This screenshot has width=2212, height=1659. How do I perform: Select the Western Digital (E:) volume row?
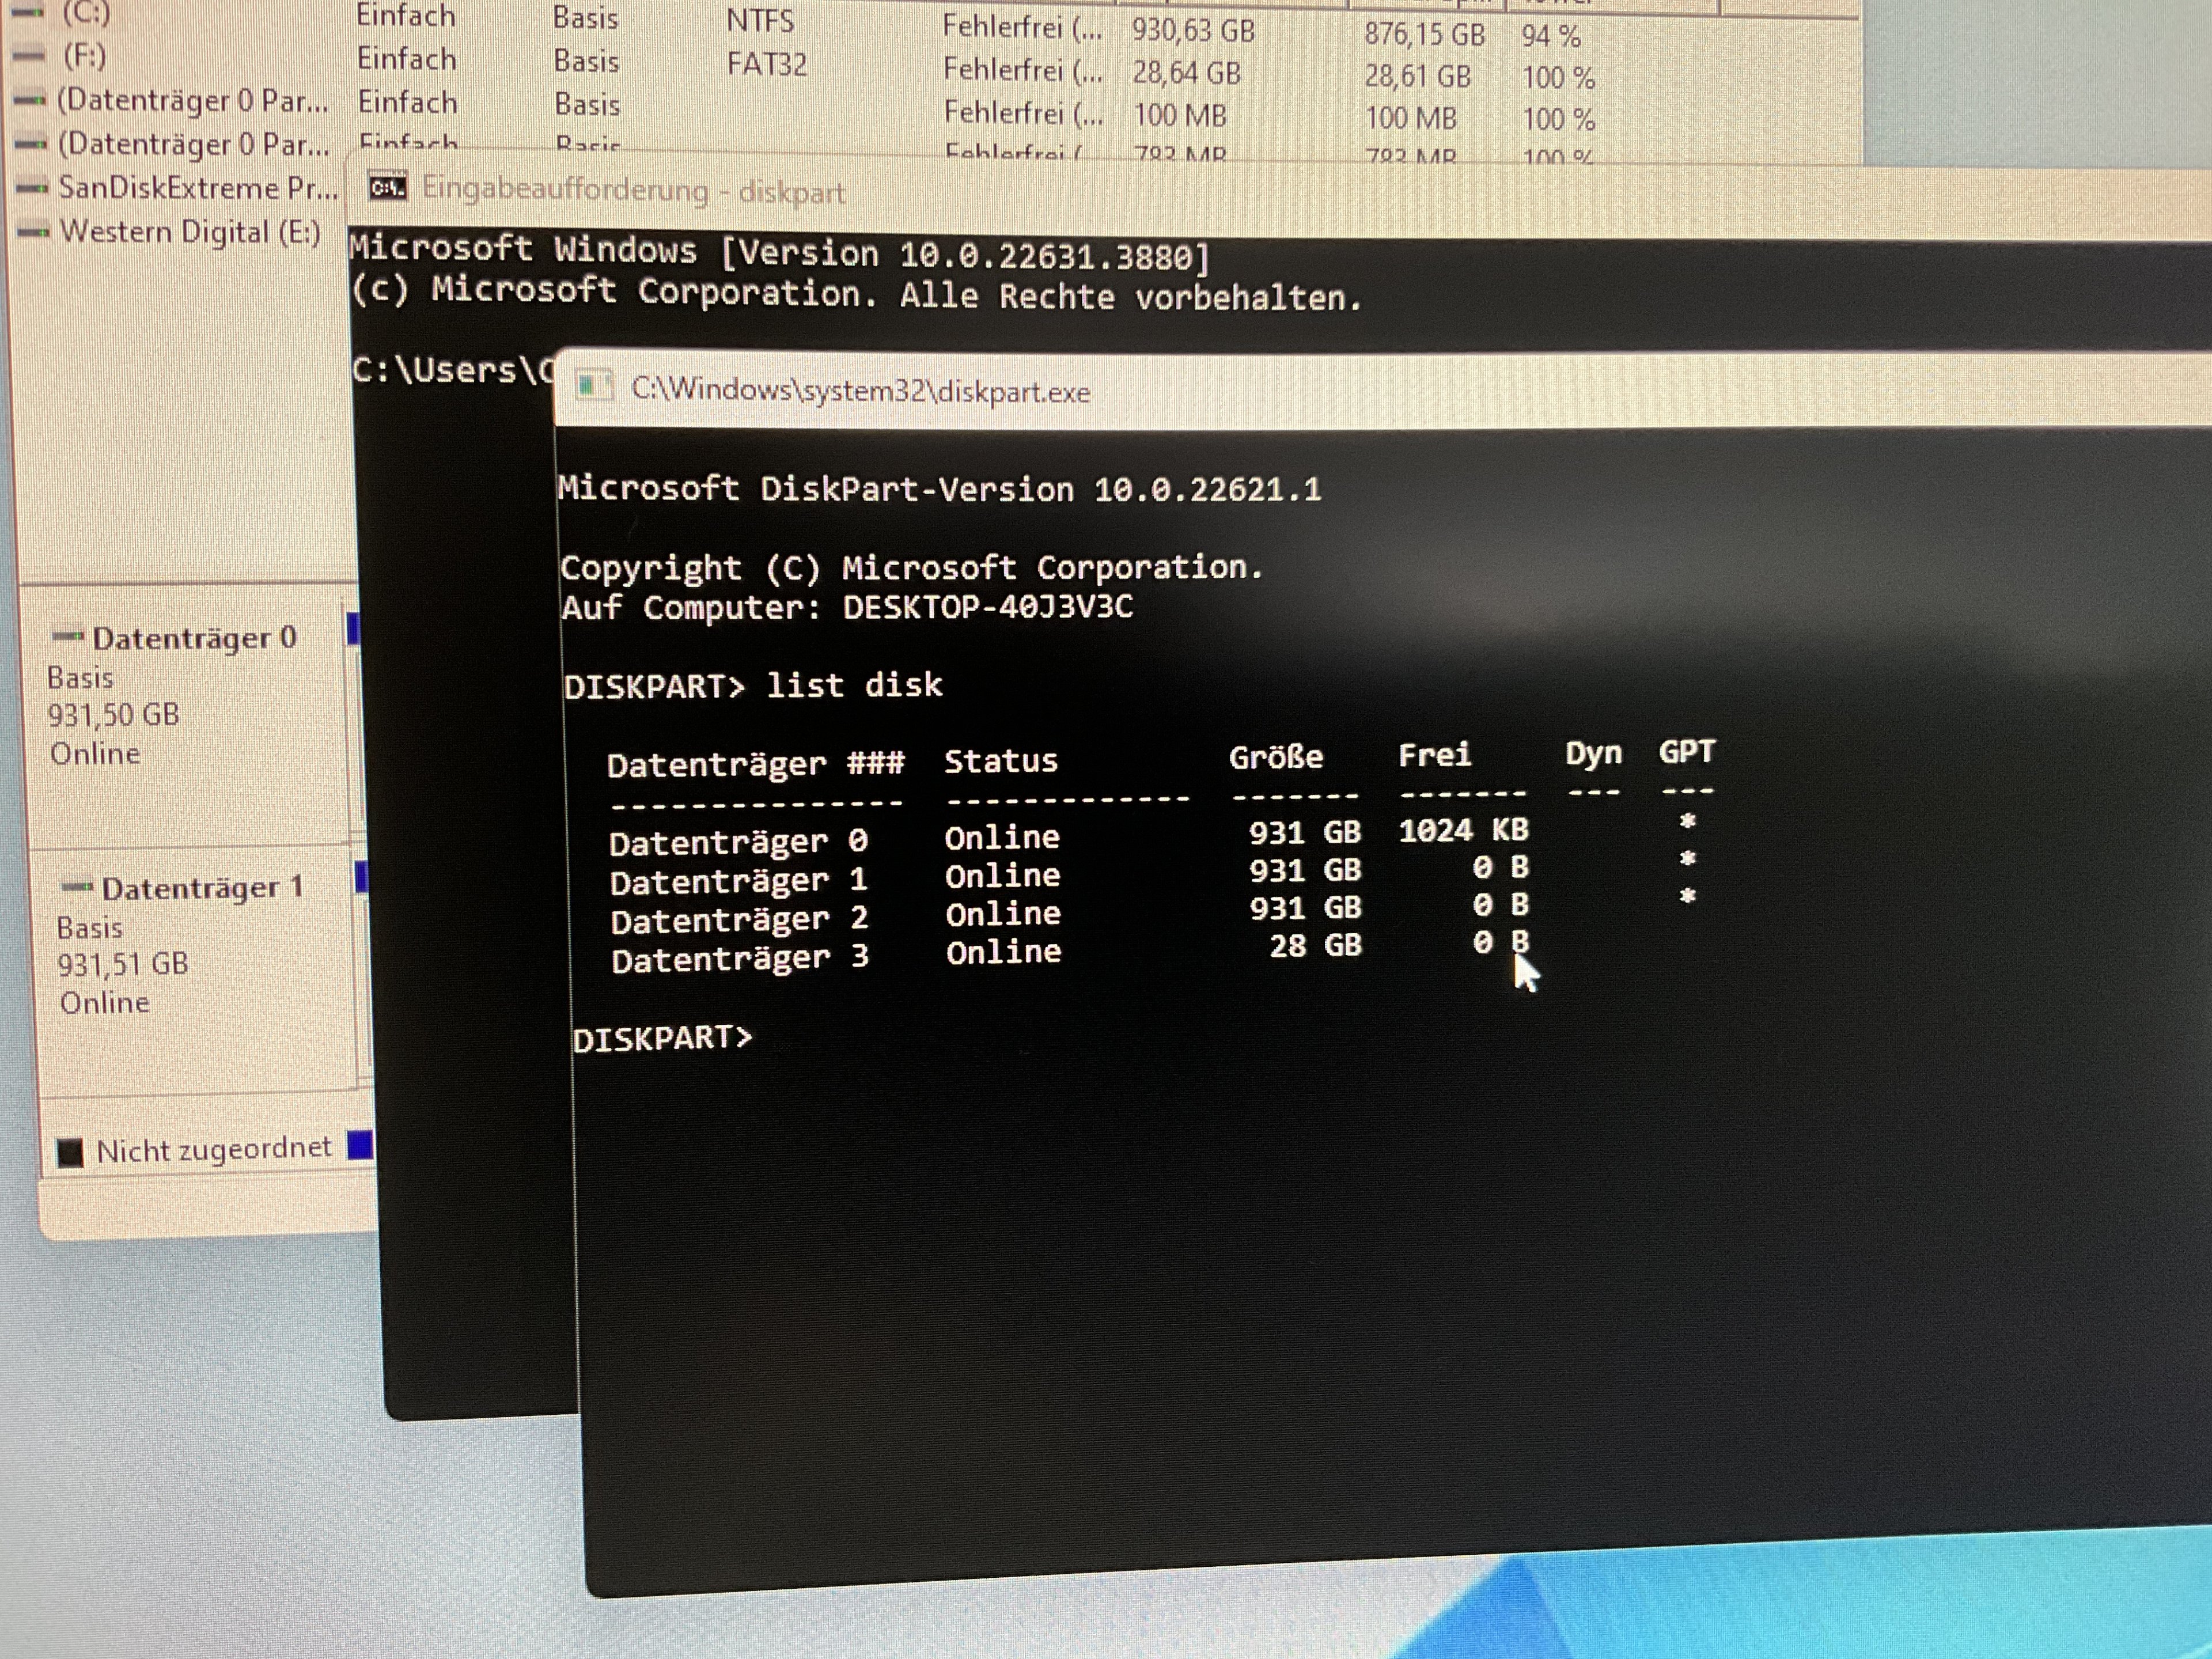[x=189, y=232]
